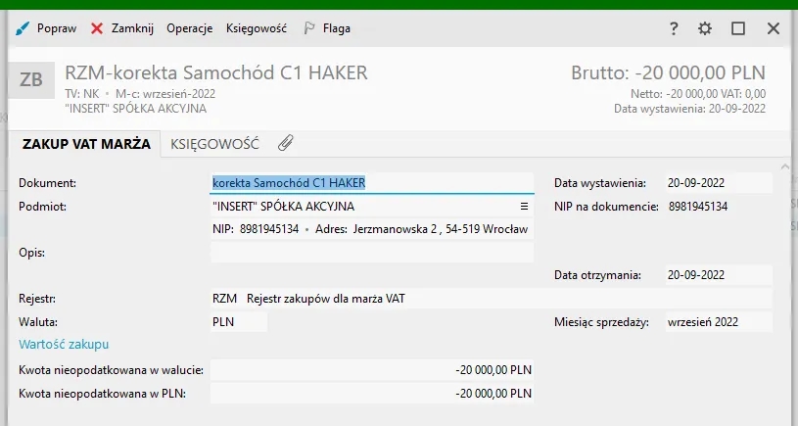The image size is (798, 426).
Task: Open the Podmiot menu hamburger icon
Action: pyautogui.click(x=524, y=207)
